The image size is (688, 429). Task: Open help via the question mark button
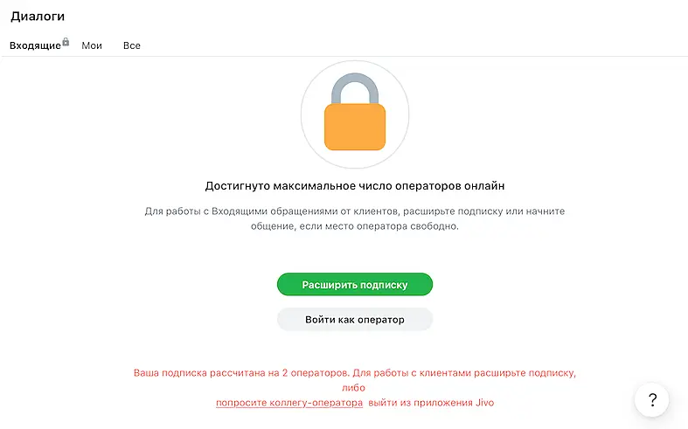coord(652,400)
